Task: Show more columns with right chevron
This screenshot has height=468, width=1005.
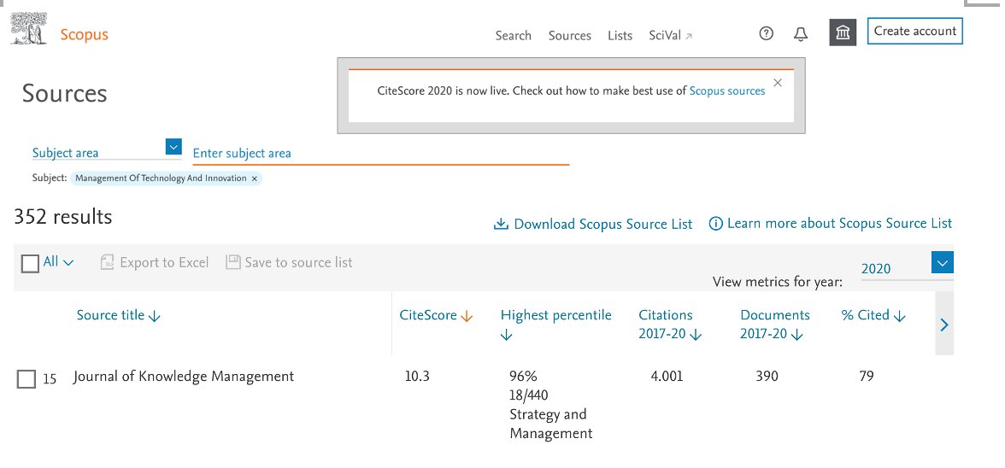Action: (x=944, y=325)
